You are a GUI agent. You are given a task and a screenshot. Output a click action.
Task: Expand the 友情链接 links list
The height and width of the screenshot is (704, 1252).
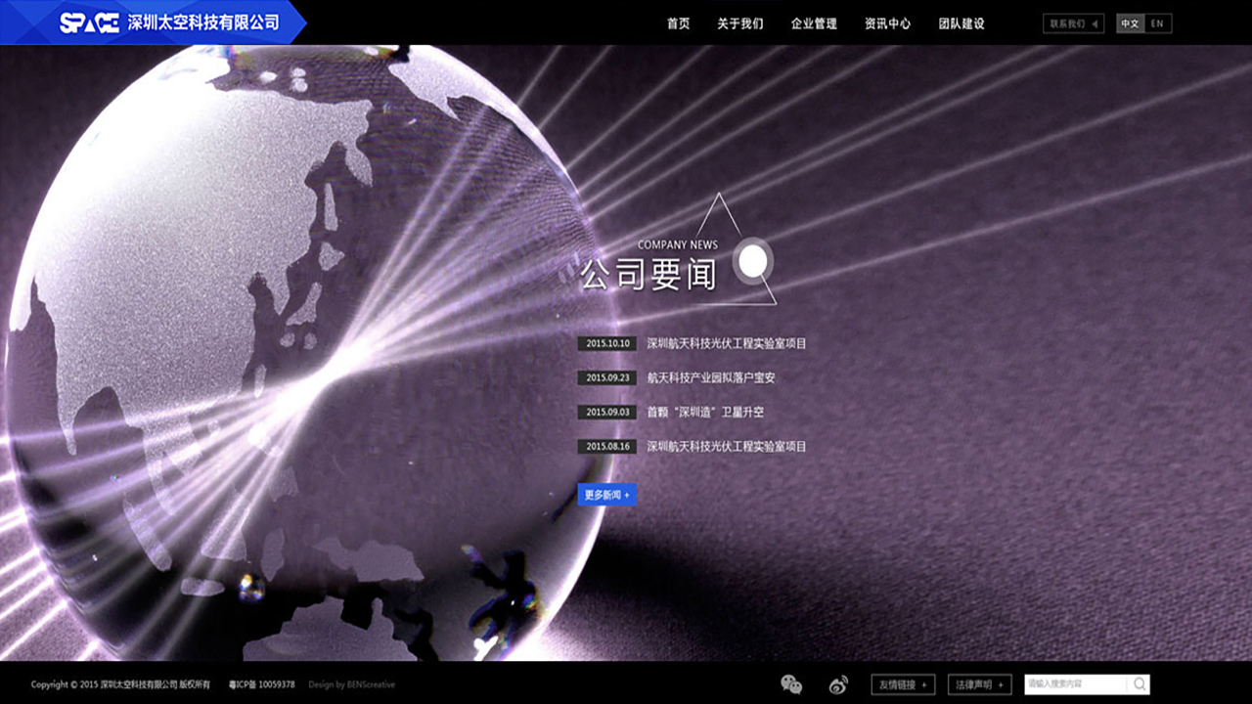[x=903, y=684]
